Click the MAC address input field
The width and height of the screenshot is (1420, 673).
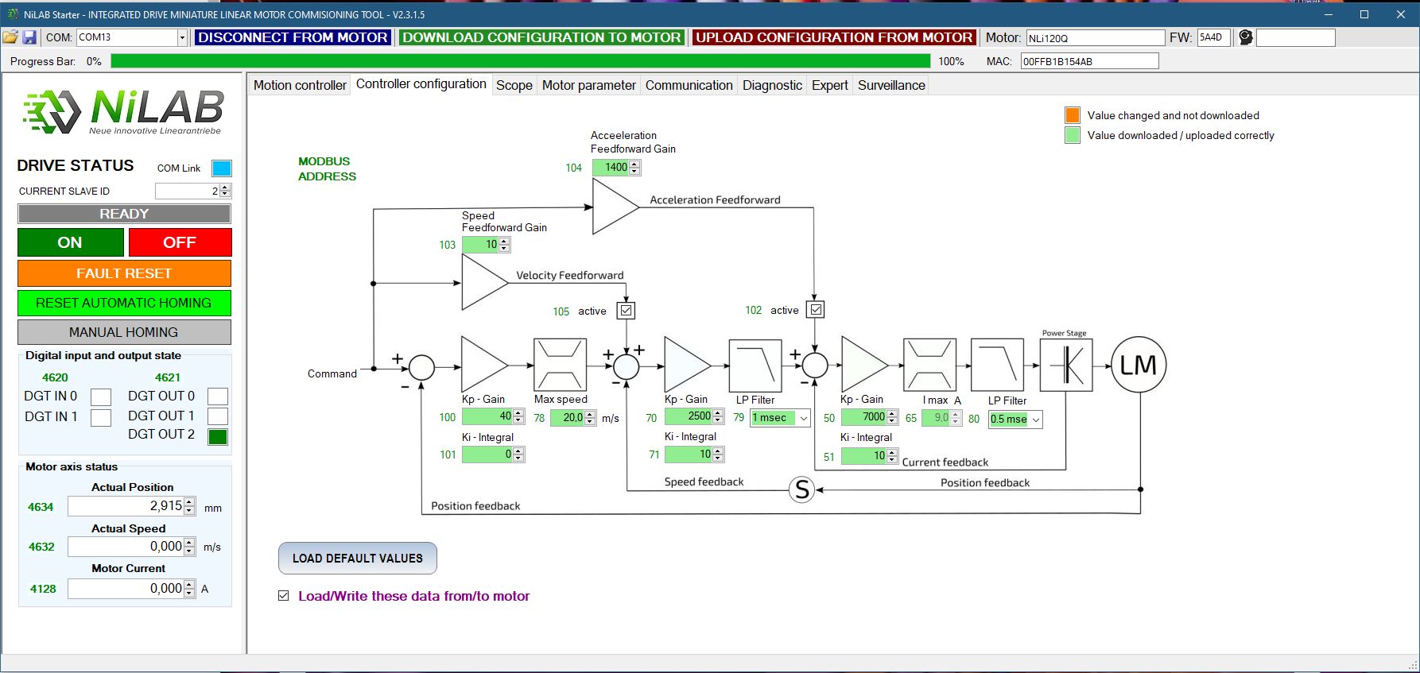[x=1088, y=61]
